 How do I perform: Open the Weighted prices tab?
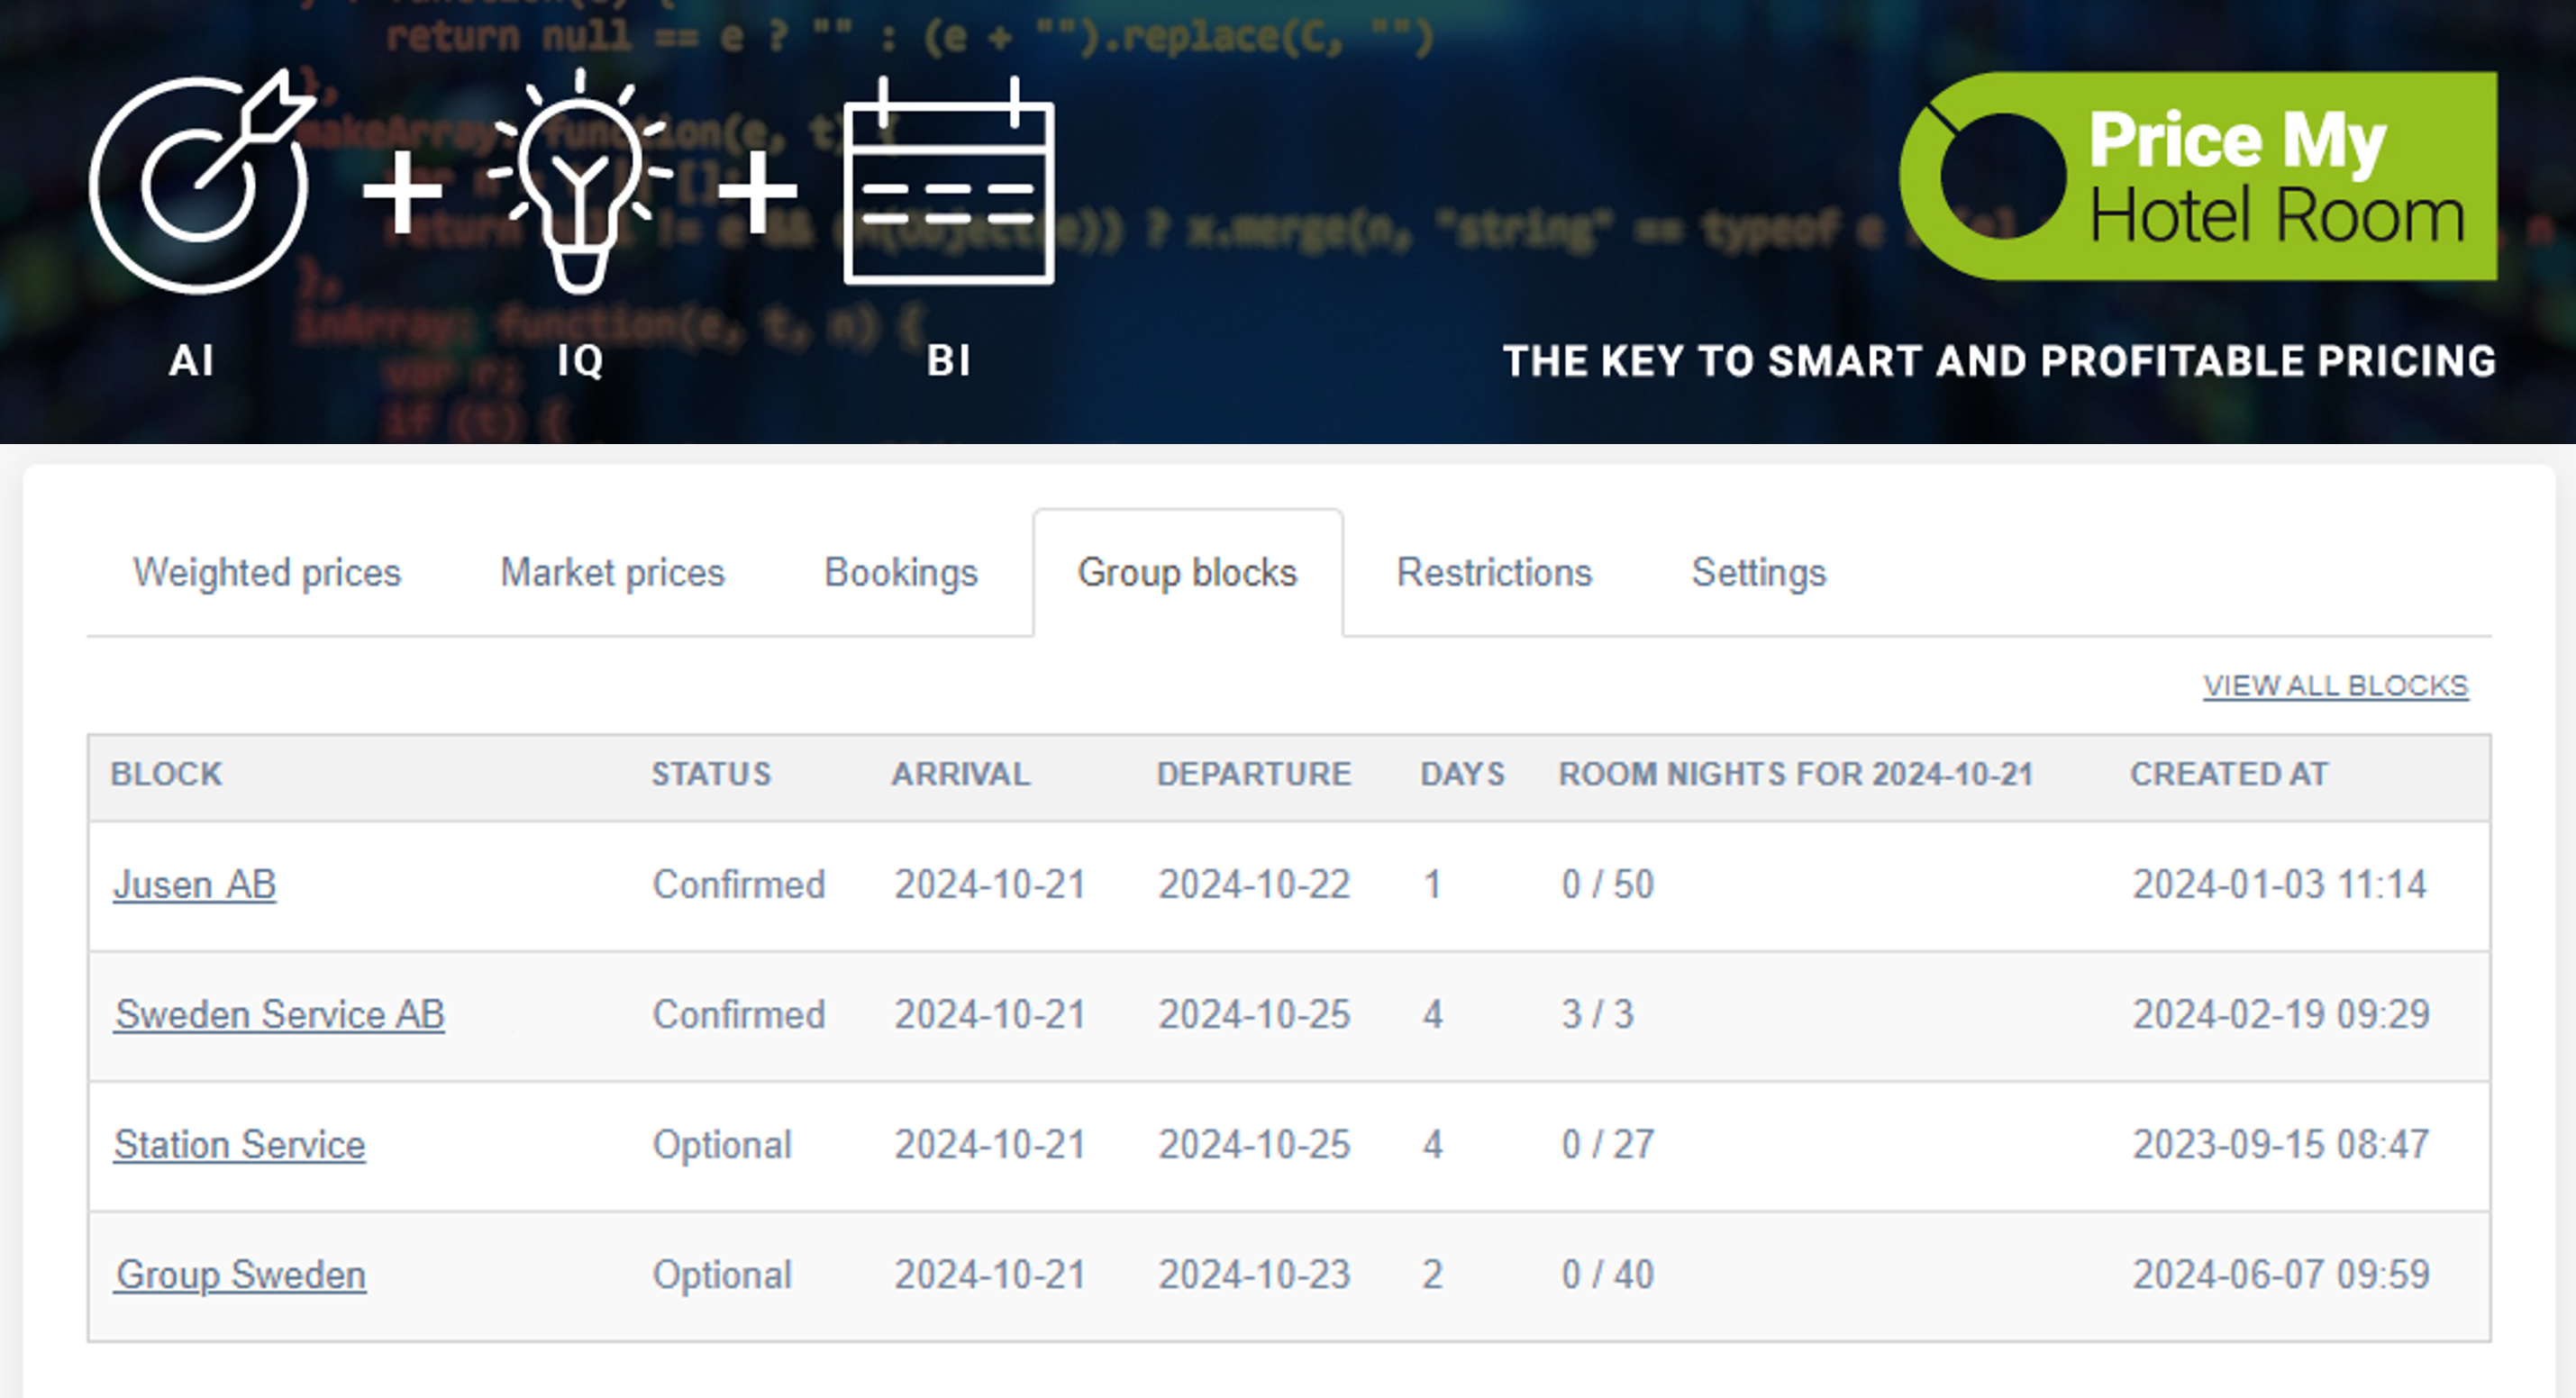[x=267, y=573]
